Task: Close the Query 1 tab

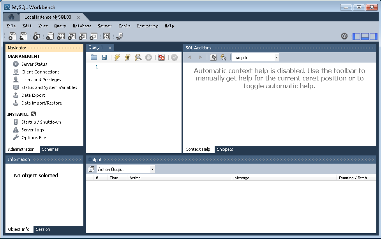Action: 110,48
